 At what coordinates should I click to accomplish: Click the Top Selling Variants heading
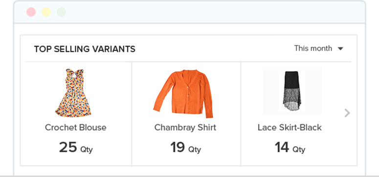(85, 49)
